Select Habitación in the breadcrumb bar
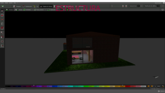The width and height of the screenshot is (165, 93). 52,10
